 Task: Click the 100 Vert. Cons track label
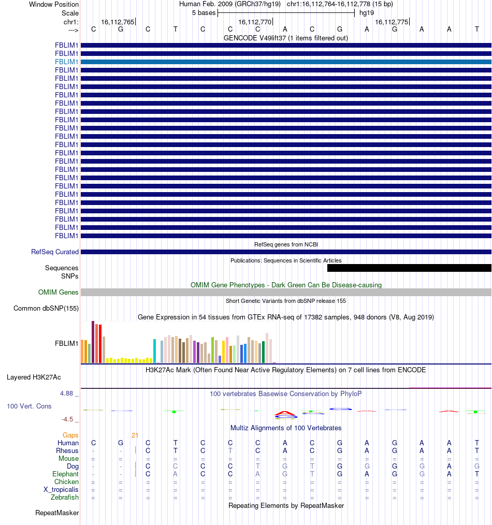pyautogui.click(x=29, y=406)
